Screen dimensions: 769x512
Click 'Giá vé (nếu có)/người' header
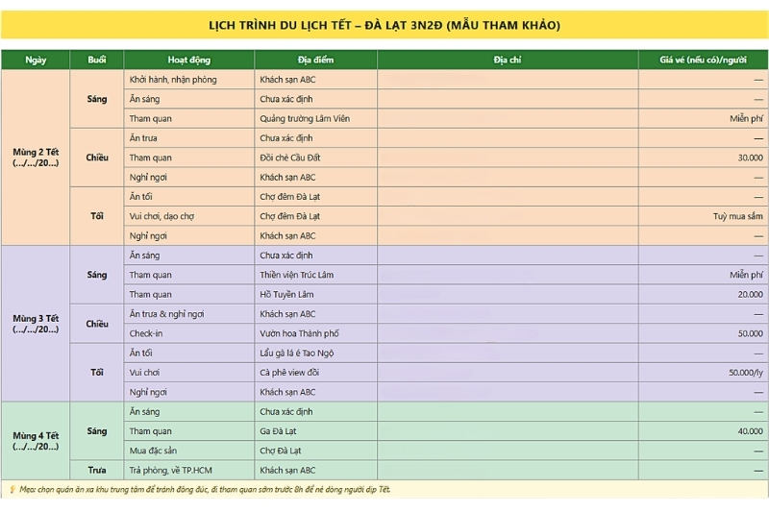coord(703,60)
